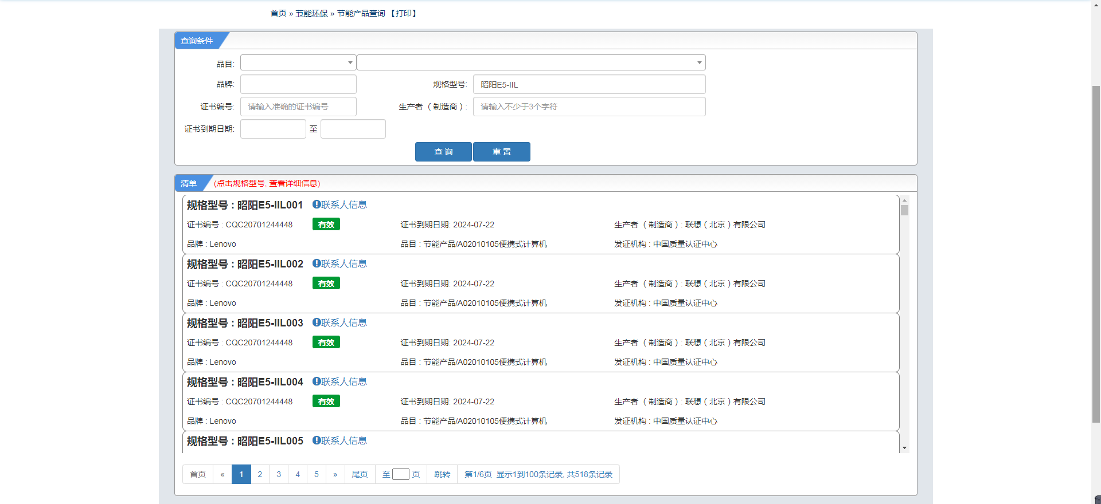
Task: Click the 跳转 jump button
Action: click(x=442, y=474)
